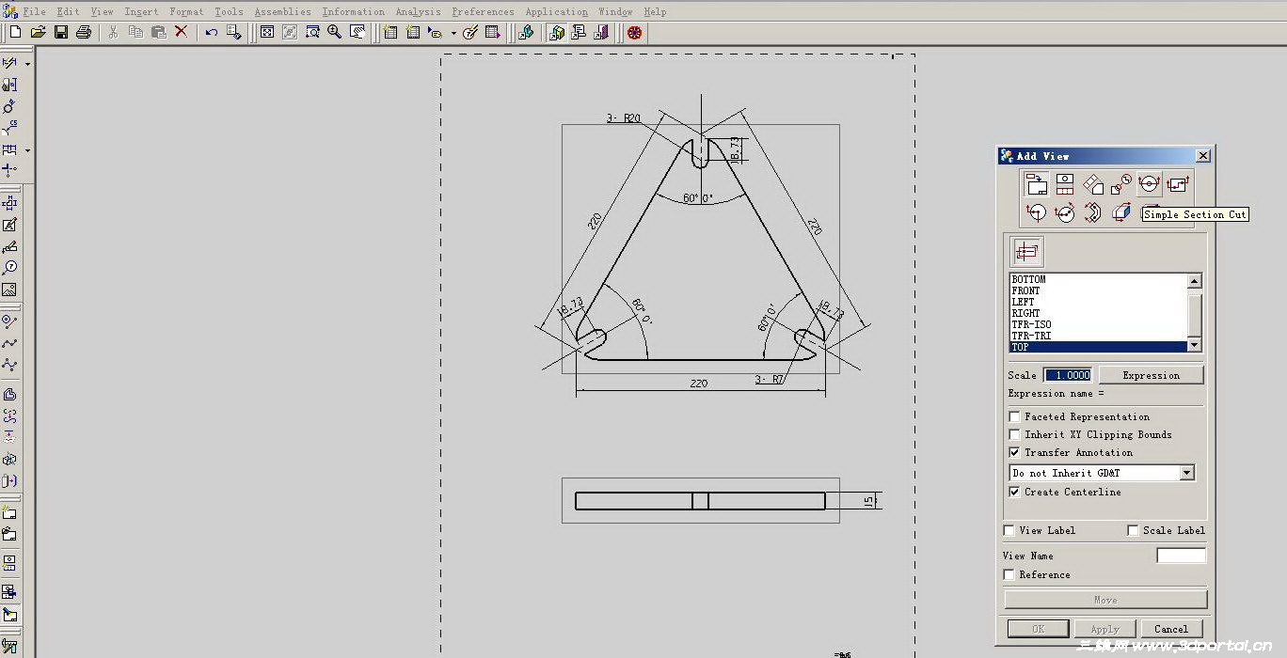The height and width of the screenshot is (658, 1287).
Task: Click the annotation editor icon in left toolbar
Action: coord(9,225)
